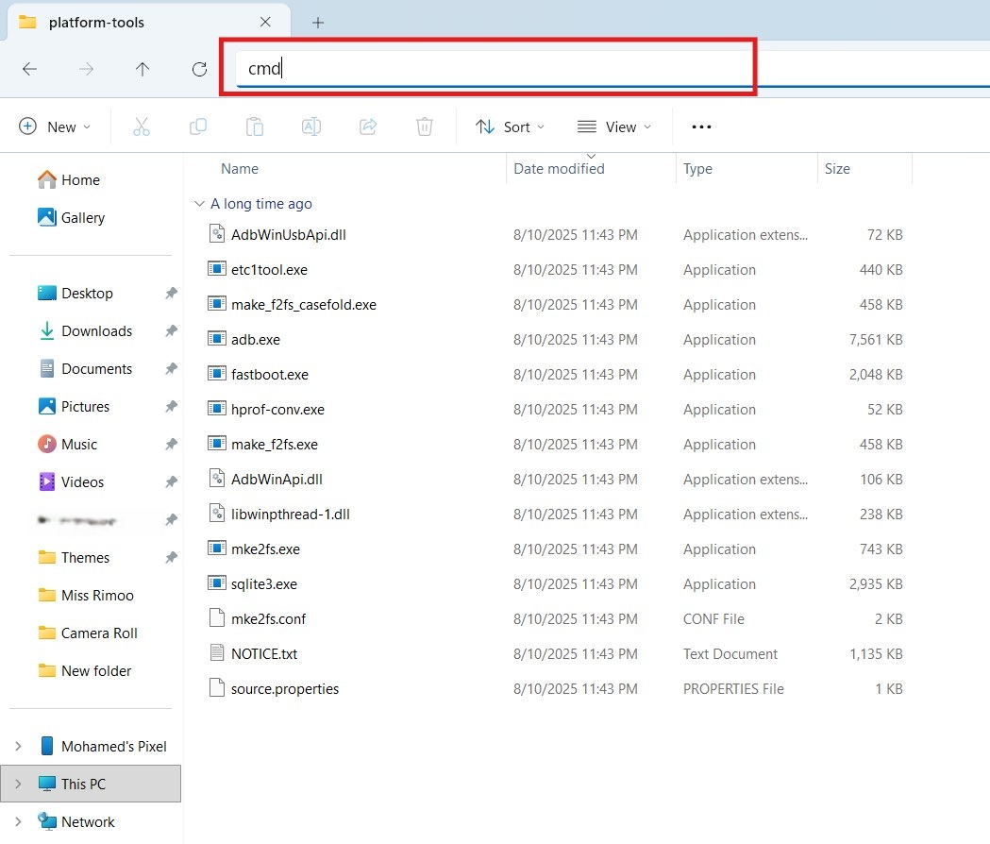Open the Sort dropdown menu
This screenshot has height=844, width=990.
coord(511,127)
